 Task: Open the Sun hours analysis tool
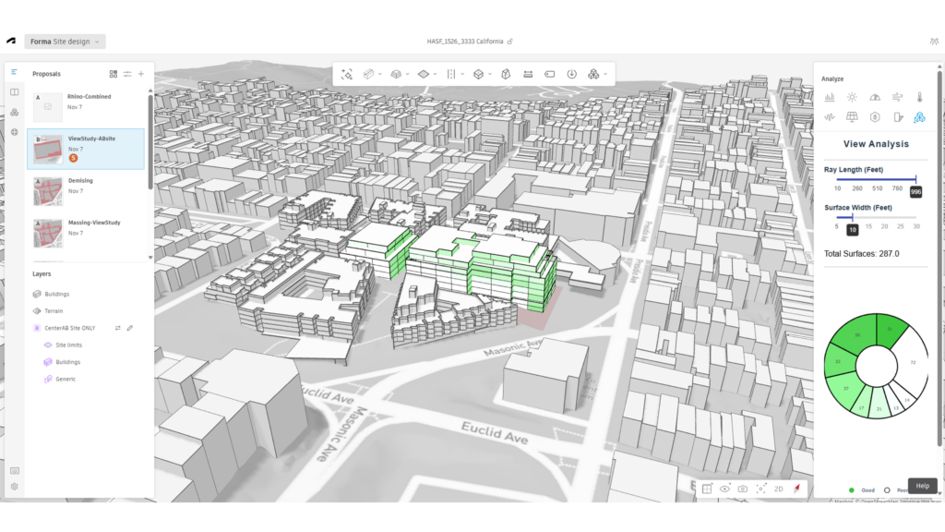[851, 96]
